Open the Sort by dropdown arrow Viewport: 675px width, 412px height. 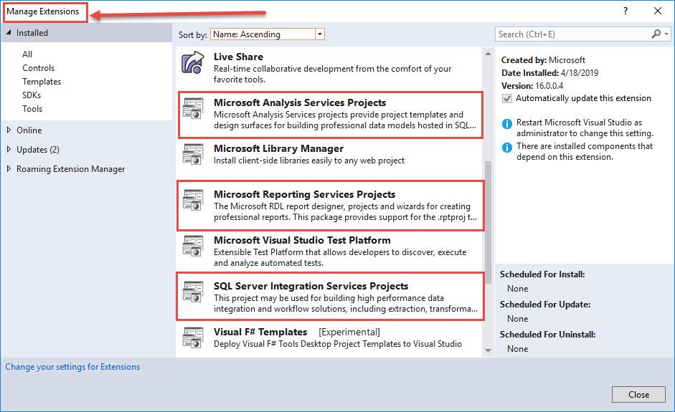click(319, 34)
